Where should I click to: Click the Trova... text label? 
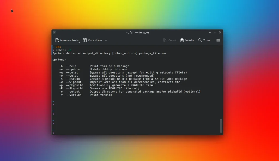(208, 40)
